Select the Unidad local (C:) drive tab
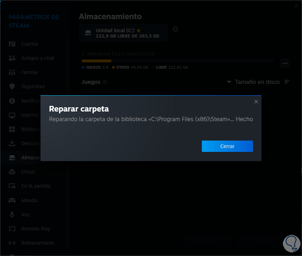Viewport: 302px width, 256px height. pos(123,33)
